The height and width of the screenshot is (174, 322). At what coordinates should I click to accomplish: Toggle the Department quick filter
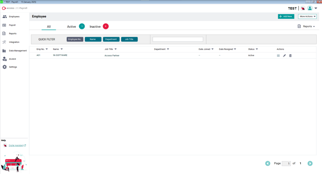[111, 39]
